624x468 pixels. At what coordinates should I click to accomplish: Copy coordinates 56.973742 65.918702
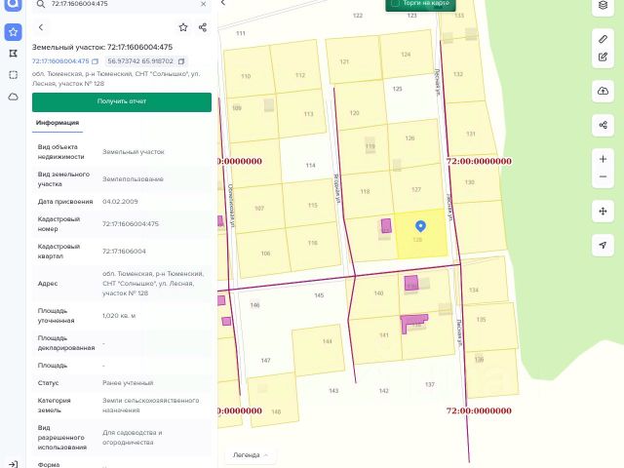click(x=181, y=61)
